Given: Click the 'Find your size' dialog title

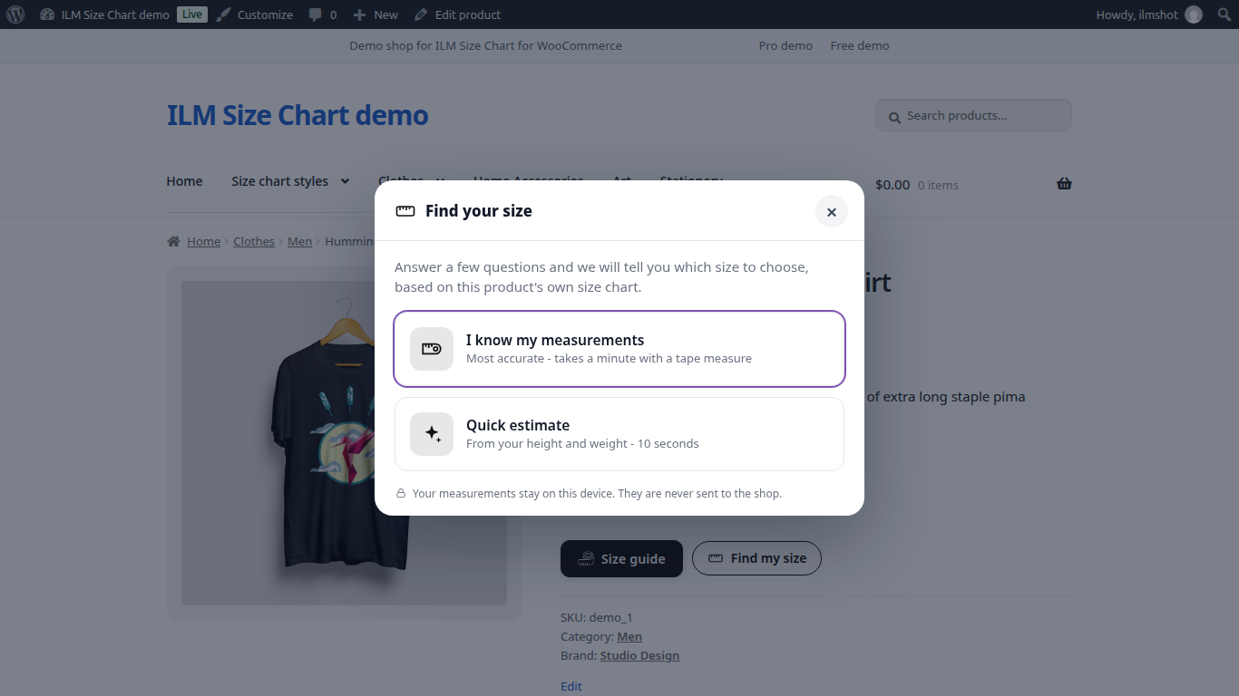Looking at the screenshot, I should [479, 211].
